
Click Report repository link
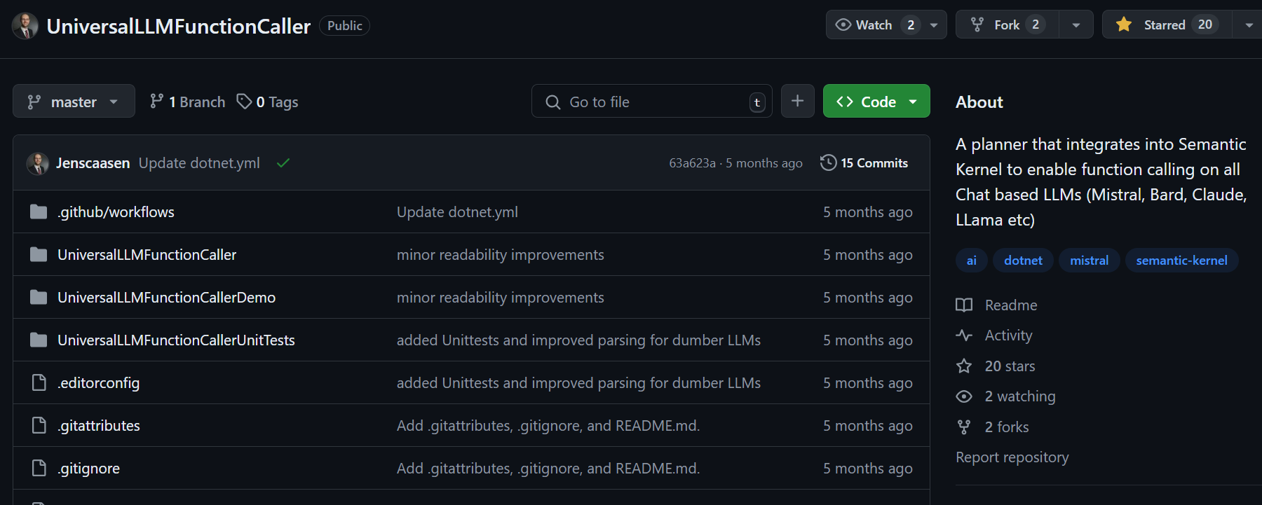[x=1012, y=457]
